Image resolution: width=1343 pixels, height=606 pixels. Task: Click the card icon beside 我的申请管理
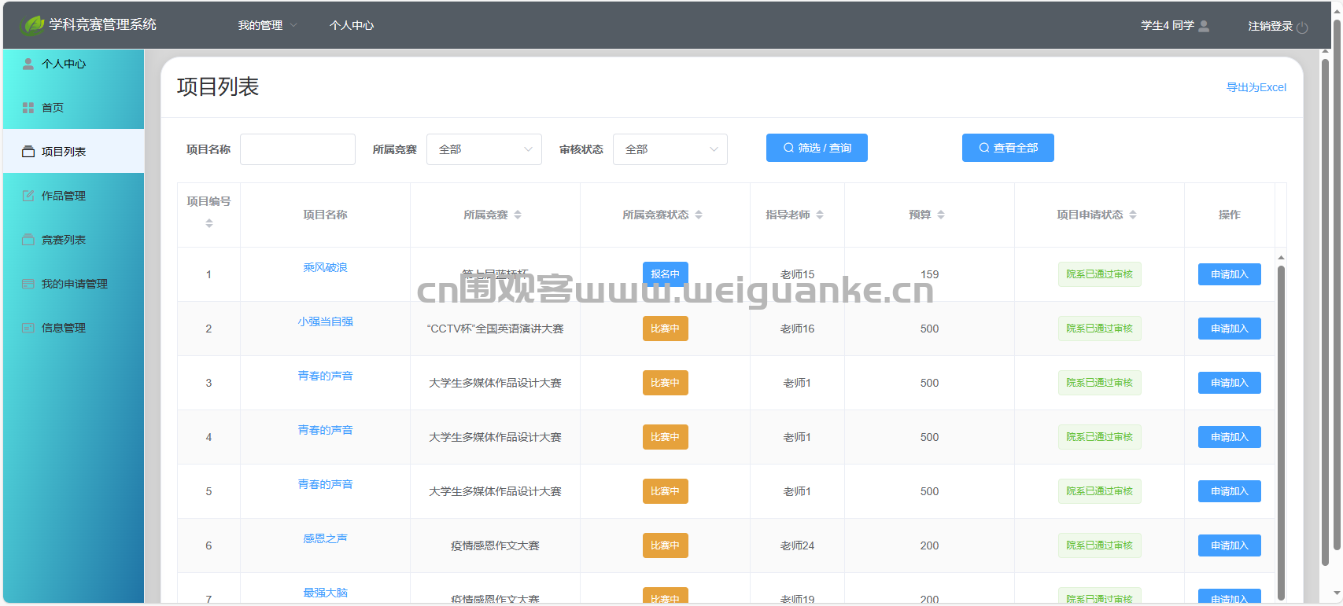[28, 284]
